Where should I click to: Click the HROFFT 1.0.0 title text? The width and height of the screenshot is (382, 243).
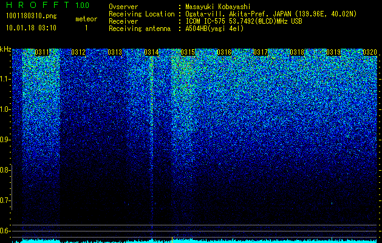point(48,5)
